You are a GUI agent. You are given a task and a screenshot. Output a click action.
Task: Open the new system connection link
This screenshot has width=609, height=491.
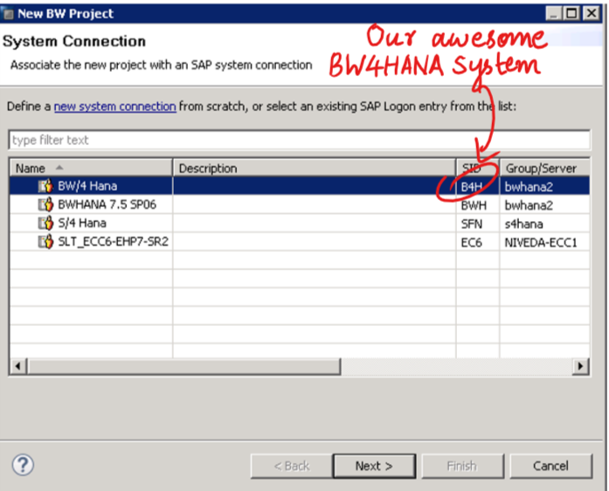pos(115,107)
